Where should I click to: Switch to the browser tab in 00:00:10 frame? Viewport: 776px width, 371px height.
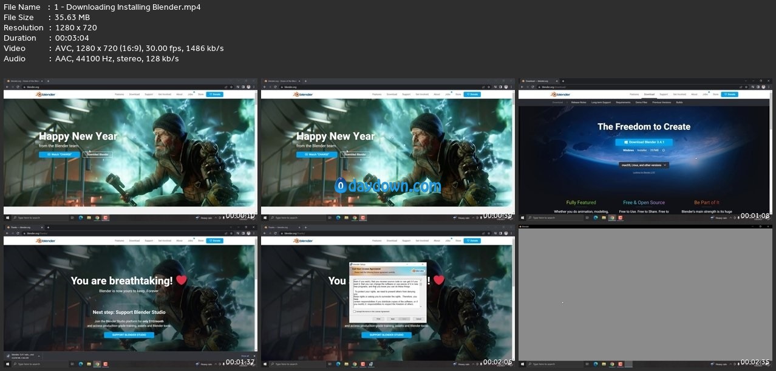(24, 81)
